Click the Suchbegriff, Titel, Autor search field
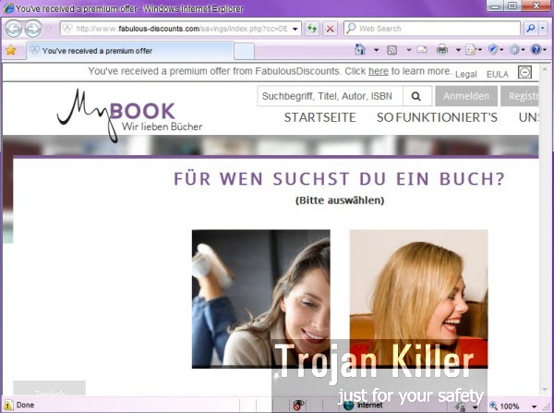The image size is (554, 413). [330, 96]
